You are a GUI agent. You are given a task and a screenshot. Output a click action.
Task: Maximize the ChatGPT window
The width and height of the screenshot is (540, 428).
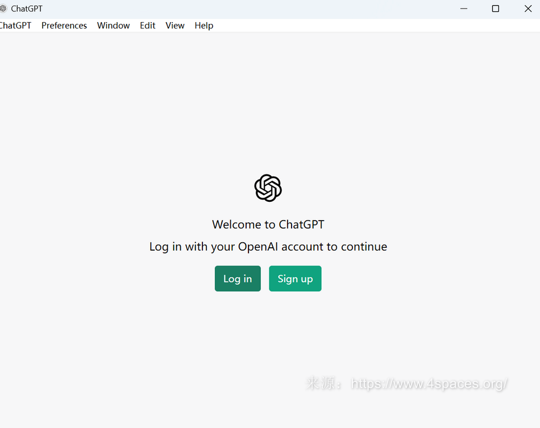point(496,9)
